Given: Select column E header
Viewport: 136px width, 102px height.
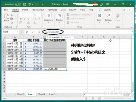Looking at the screenshot, I should click(x=82, y=37).
